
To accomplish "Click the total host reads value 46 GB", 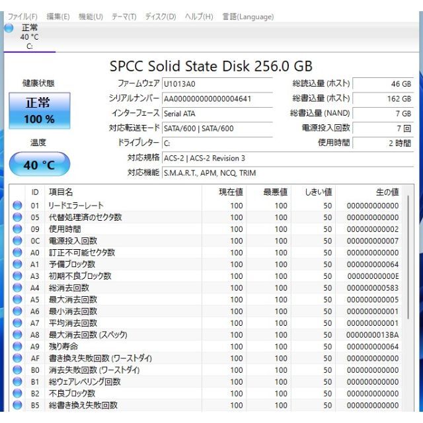I will (383, 84).
